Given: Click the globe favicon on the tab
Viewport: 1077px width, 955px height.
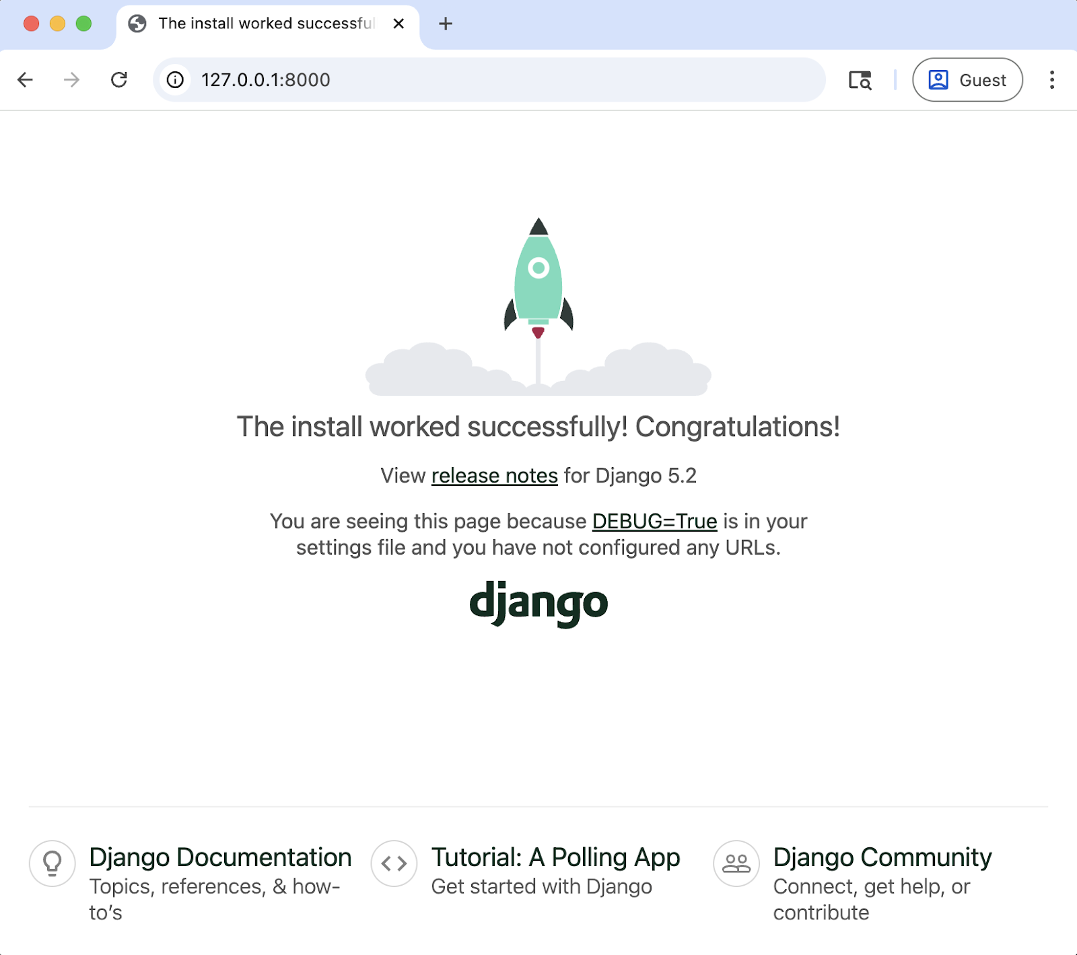Looking at the screenshot, I should tap(137, 24).
